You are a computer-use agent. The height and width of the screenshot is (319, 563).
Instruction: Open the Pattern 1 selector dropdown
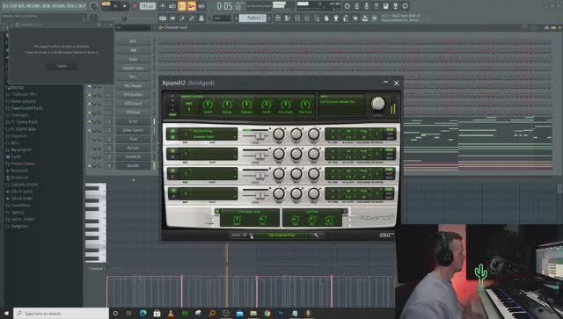252,18
